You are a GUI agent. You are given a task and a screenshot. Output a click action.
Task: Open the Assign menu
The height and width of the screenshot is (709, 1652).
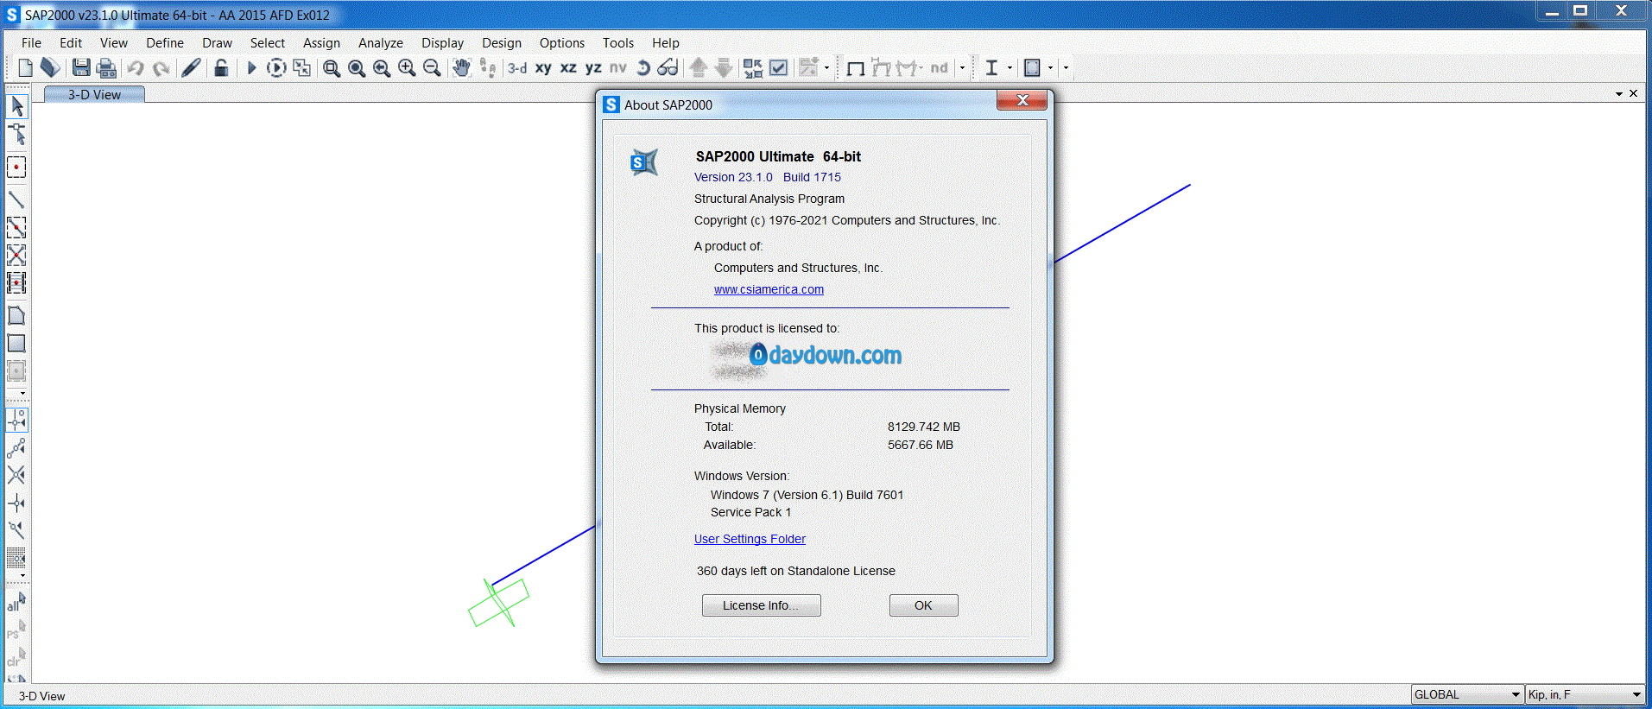tap(321, 42)
